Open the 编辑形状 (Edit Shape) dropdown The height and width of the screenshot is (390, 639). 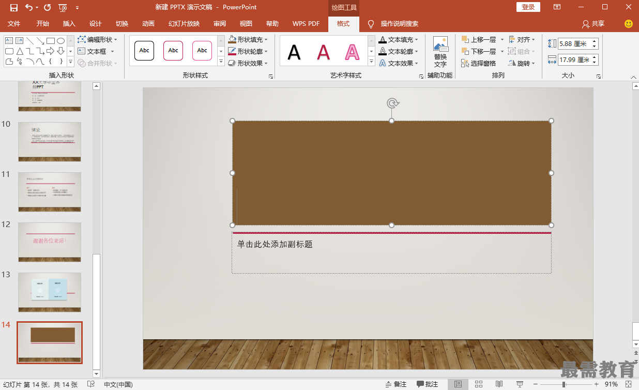point(98,39)
